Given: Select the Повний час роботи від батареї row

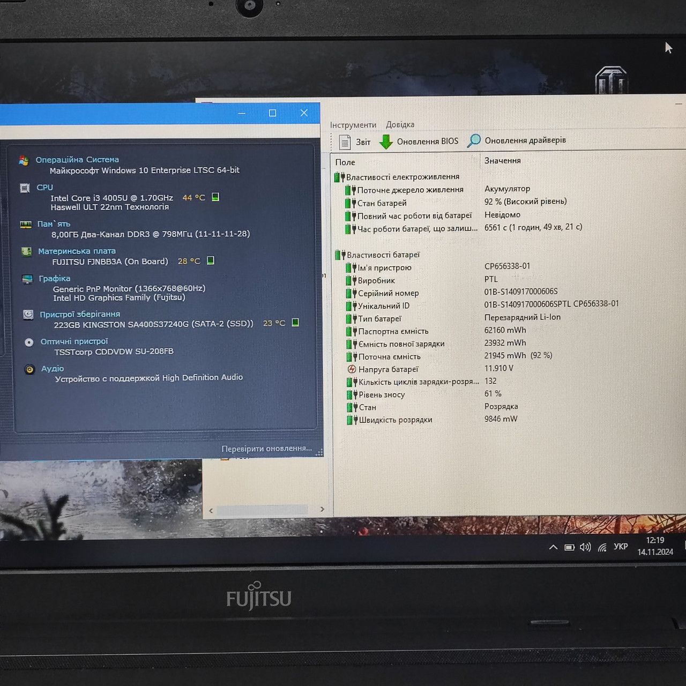Looking at the screenshot, I should tap(414, 216).
